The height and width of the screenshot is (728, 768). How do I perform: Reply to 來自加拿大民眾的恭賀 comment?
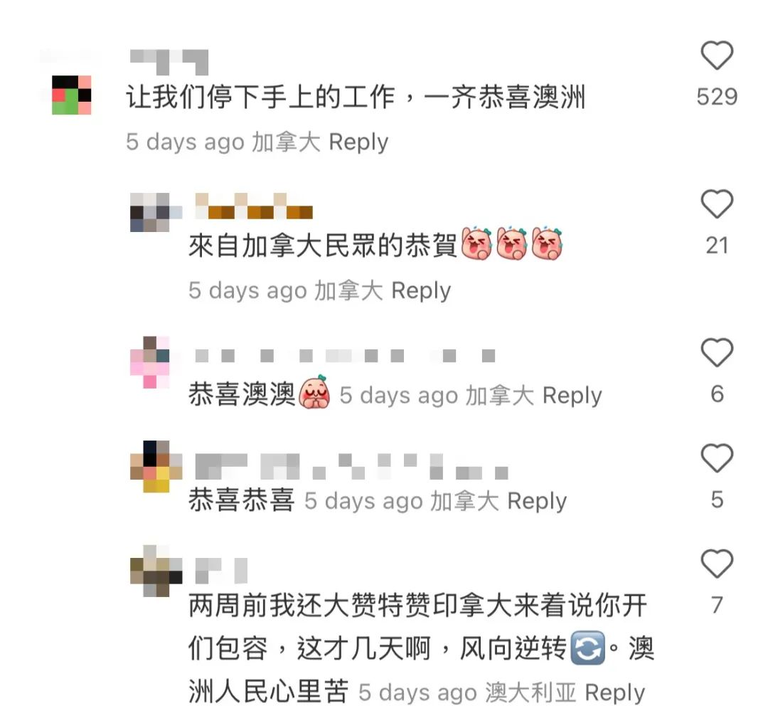tap(421, 291)
